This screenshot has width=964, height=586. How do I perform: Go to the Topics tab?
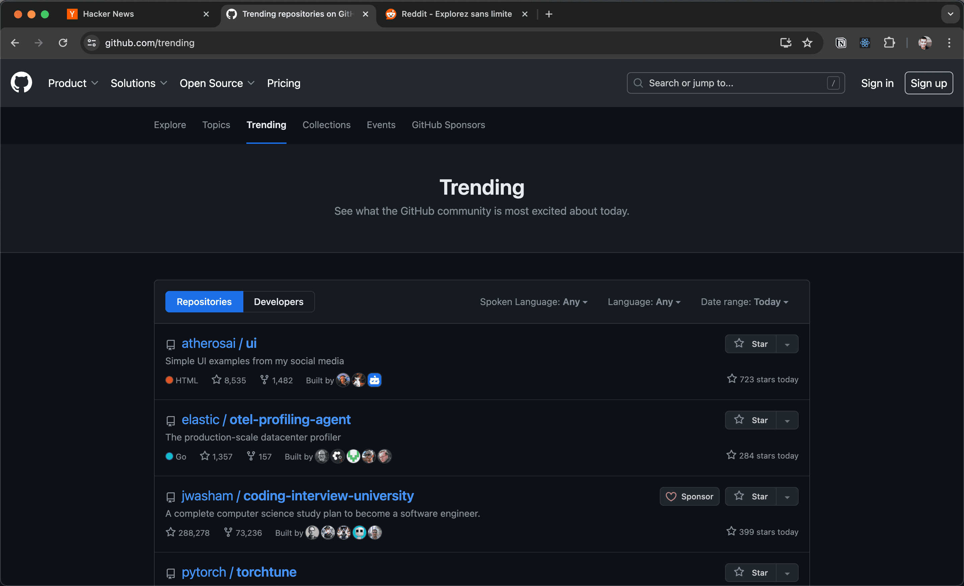pos(216,125)
